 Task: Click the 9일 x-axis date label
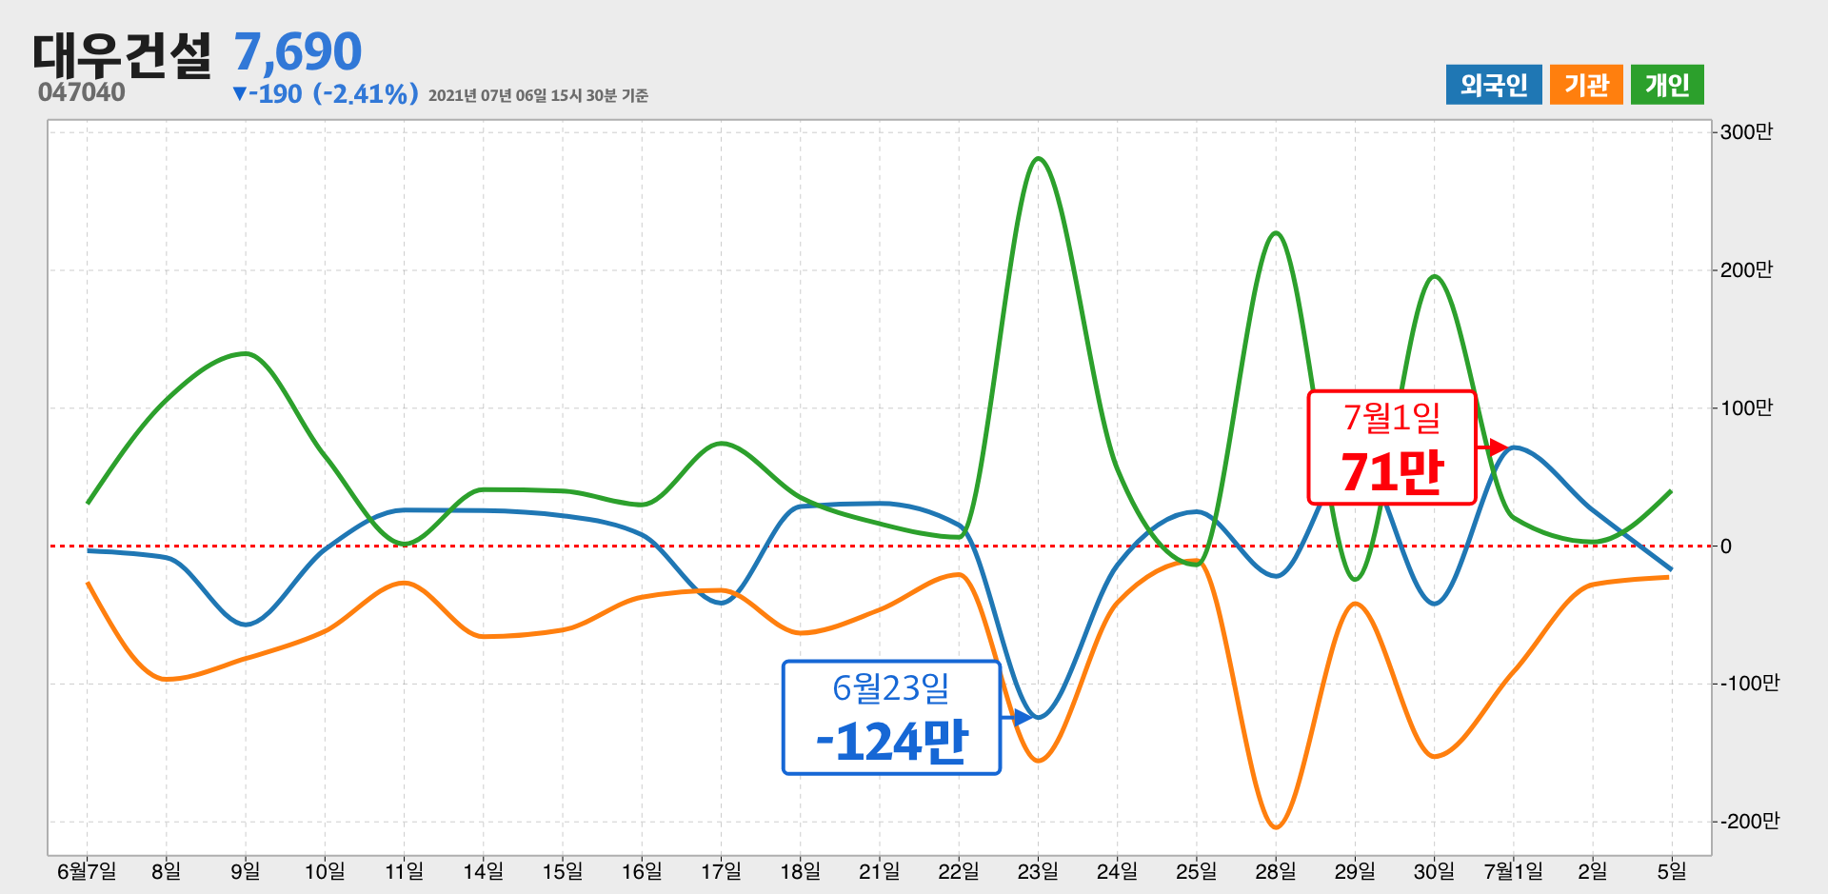(x=246, y=871)
